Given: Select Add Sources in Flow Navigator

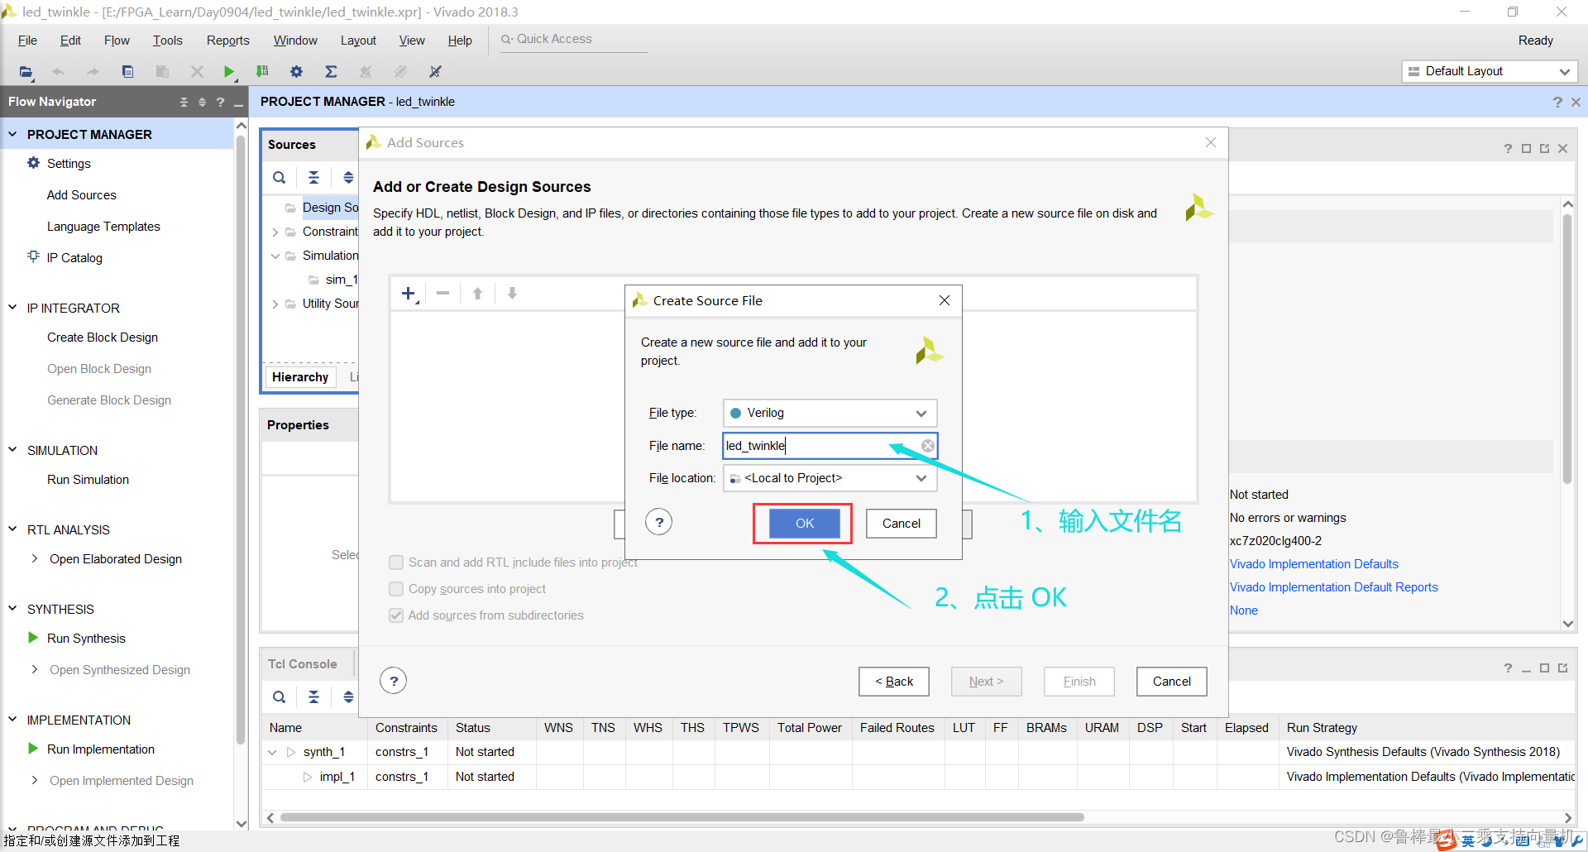Looking at the screenshot, I should (x=81, y=195).
